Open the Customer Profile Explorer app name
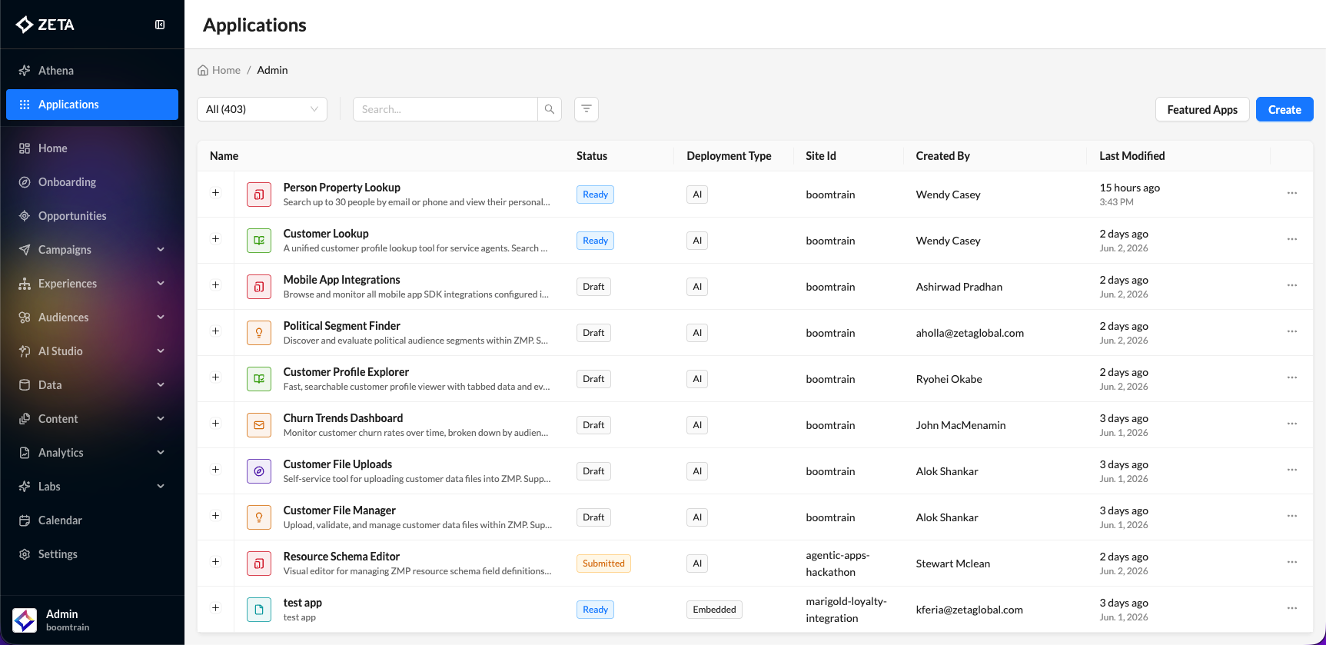Image resolution: width=1326 pixels, height=645 pixels. pos(346,372)
